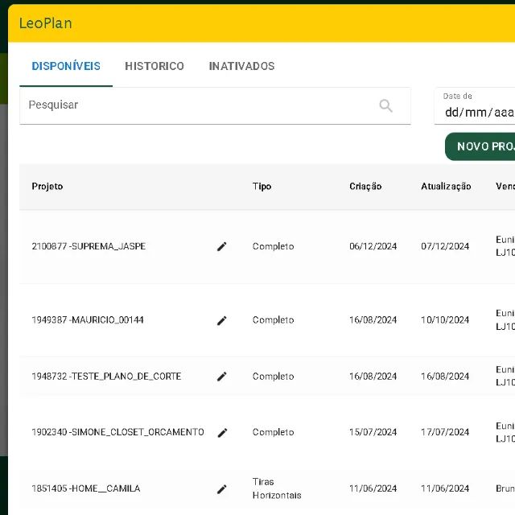Open project 2100877-SUPREMA_JASPE
Screen dimensions: 515x515
click(89, 246)
